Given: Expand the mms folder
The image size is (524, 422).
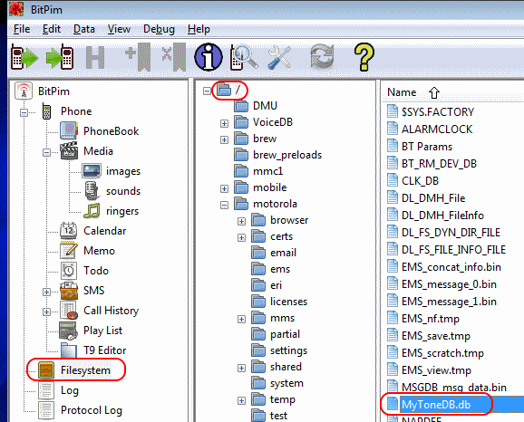Looking at the screenshot, I should pyautogui.click(x=241, y=319).
